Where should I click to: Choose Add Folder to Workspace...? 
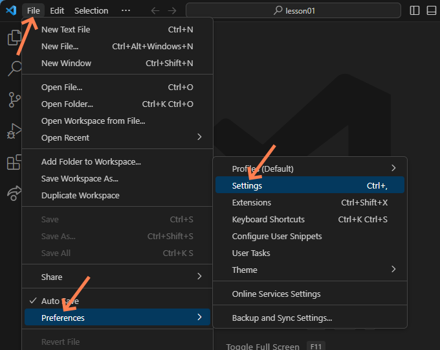[x=117, y=161]
